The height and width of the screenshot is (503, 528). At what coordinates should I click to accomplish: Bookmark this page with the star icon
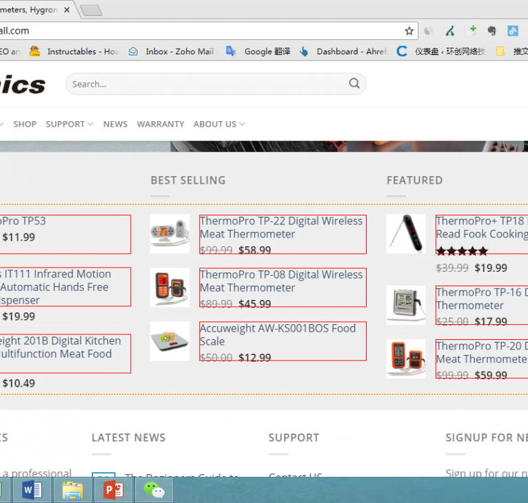tap(409, 31)
